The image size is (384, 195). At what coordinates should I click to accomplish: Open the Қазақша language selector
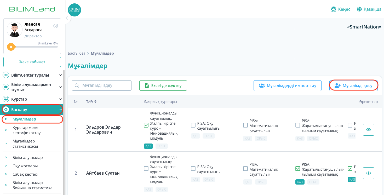point(369,9)
